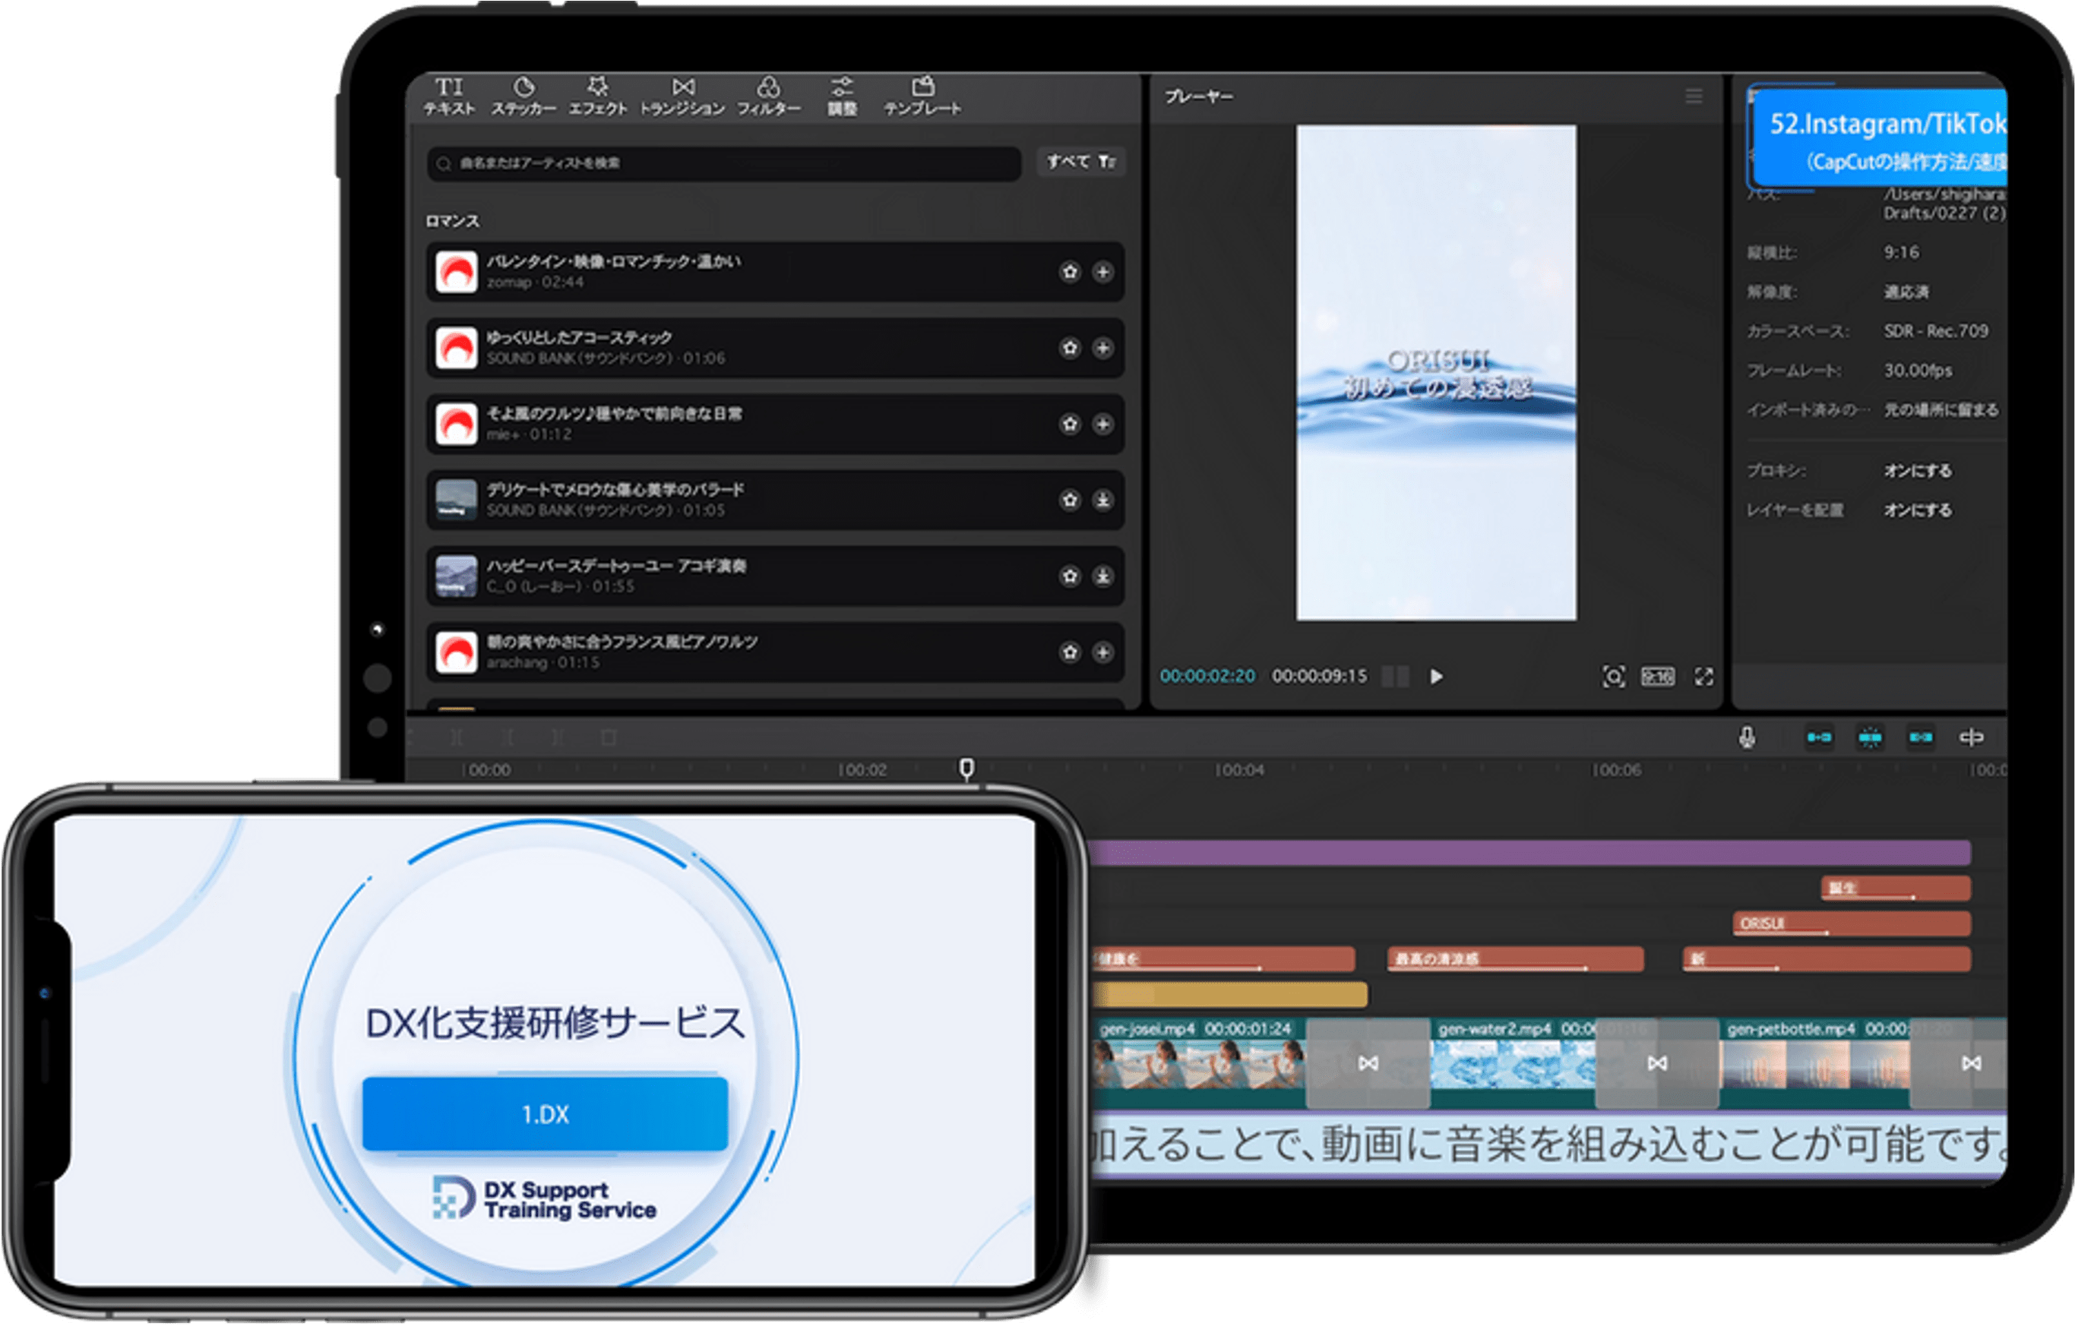This screenshot has height=1326, width=2075.
Task: Click the preview zoom-to-fit icon in the player
Action: [1613, 677]
